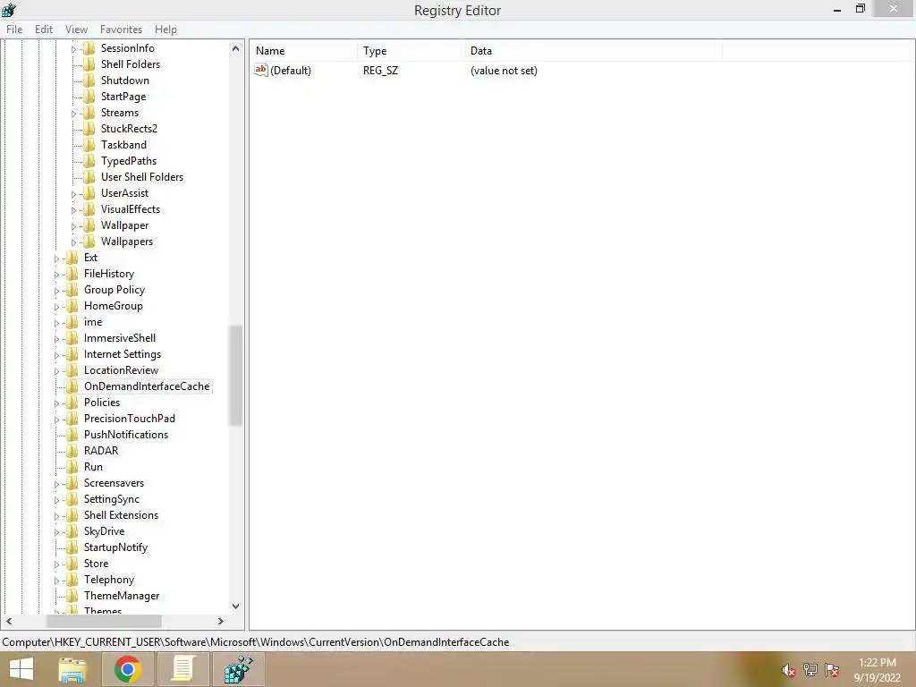Screen dimensions: 916x687
Task: Open the Help menu
Action: (165, 30)
